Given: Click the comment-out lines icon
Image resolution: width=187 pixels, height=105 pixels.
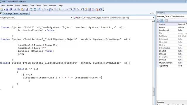Looking at the screenshot, I should click(x=31, y=9).
